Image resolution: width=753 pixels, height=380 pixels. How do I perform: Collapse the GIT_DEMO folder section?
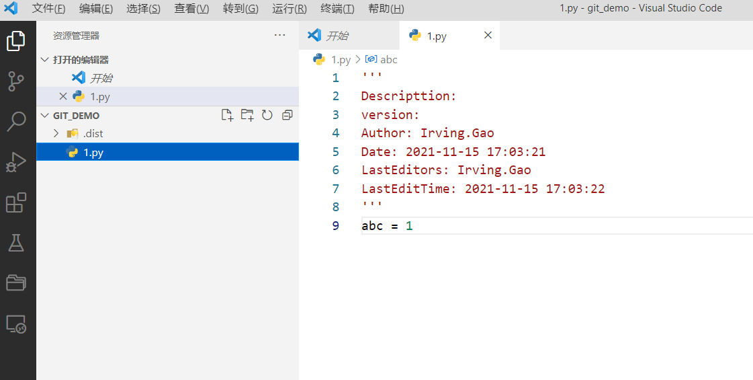pyautogui.click(x=44, y=116)
